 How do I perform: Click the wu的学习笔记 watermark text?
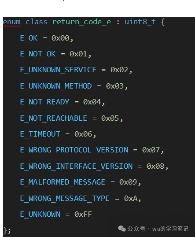click(170, 229)
